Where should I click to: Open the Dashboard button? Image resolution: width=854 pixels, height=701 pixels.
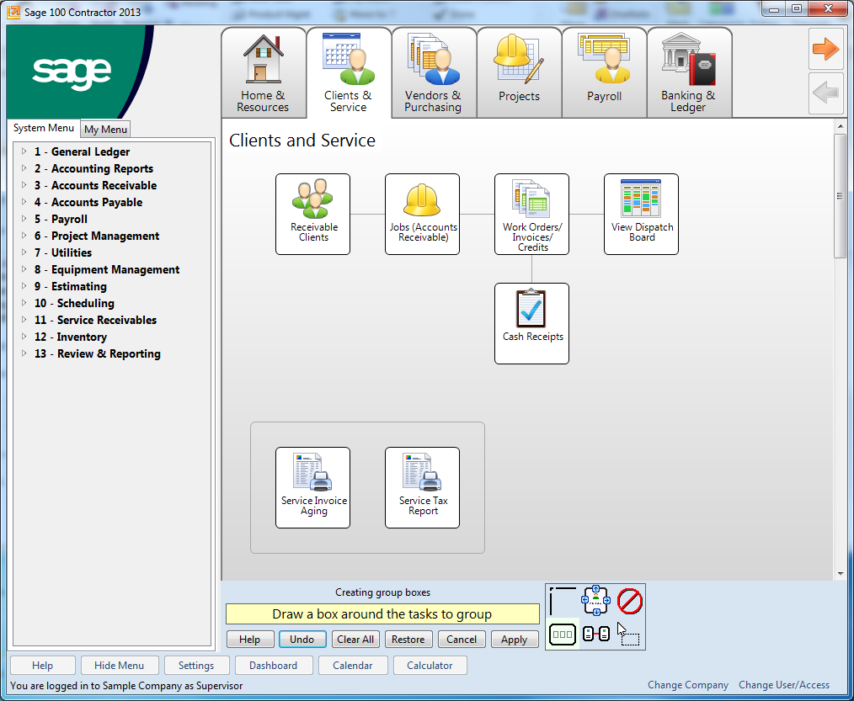click(x=274, y=665)
